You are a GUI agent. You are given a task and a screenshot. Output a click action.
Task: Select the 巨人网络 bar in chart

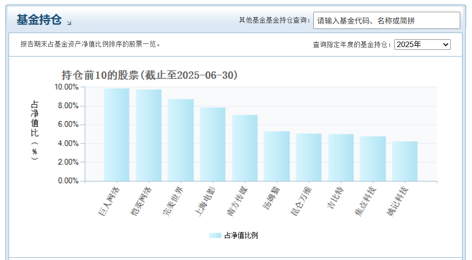[x=117, y=134]
